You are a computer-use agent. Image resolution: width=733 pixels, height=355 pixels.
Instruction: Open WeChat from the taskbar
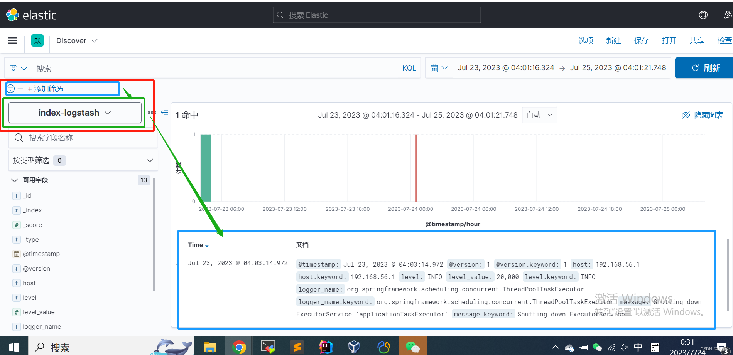pyautogui.click(x=413, y=347)
